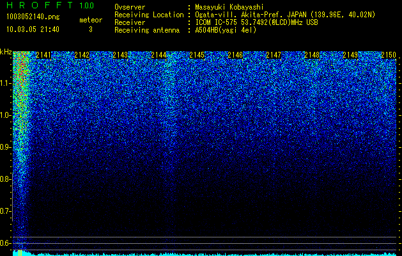The image size is (402, 256).
Task: Click time marker 2150
Action: [389, 55]
